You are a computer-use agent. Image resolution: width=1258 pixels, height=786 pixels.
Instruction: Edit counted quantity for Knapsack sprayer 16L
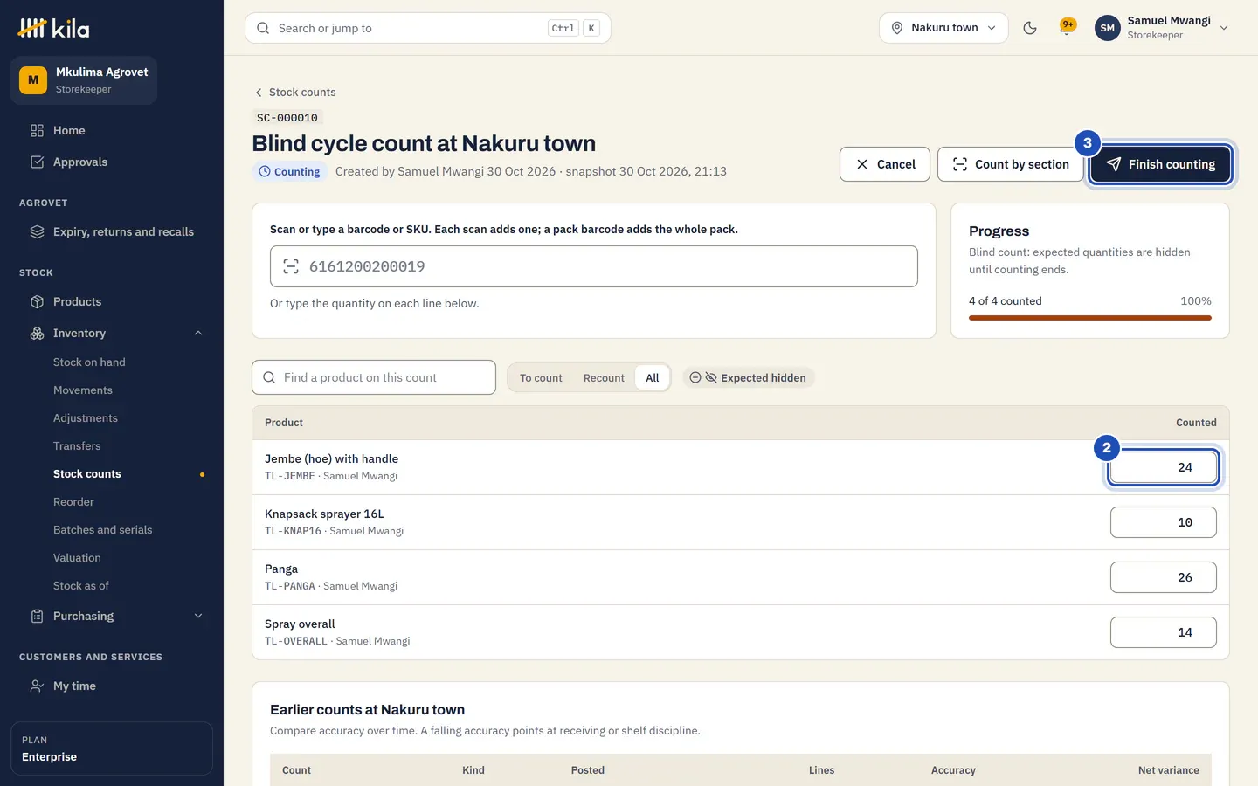1164,522
